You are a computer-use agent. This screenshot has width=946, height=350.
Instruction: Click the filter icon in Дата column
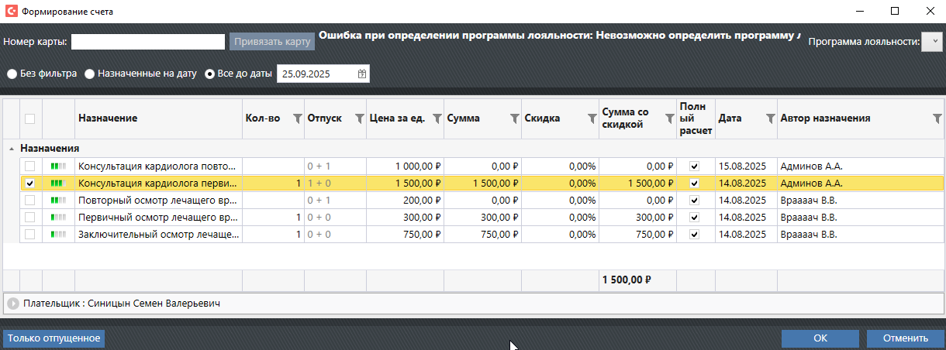[770, 118]
